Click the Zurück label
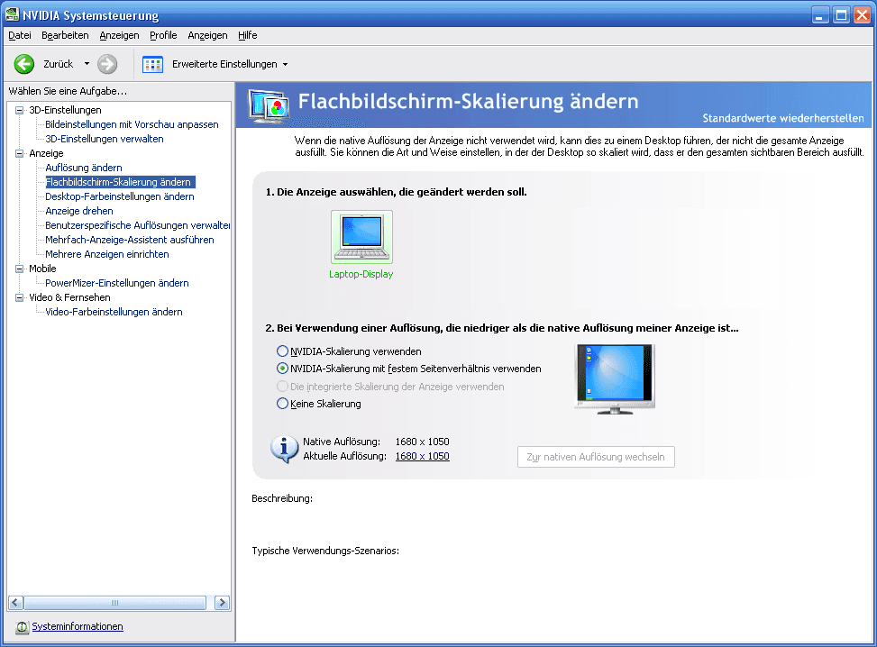 59,64
